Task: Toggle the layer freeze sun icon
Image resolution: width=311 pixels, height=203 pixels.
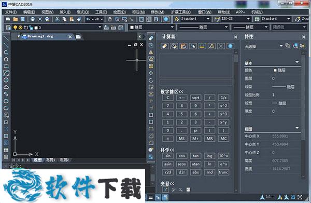Action: (20, 28)
